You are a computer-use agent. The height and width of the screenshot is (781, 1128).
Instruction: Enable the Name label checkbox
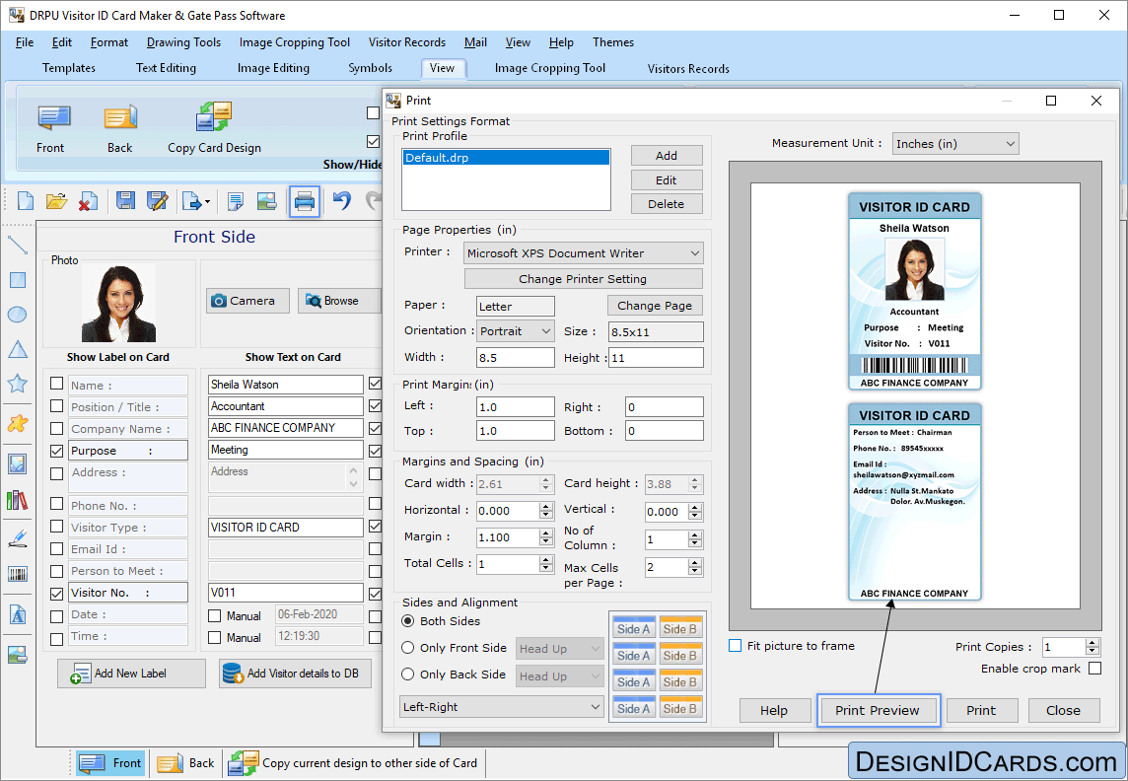coord(57,384)
